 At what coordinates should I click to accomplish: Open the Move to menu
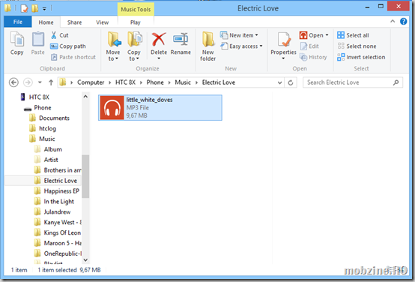click(x=113, y=46)
